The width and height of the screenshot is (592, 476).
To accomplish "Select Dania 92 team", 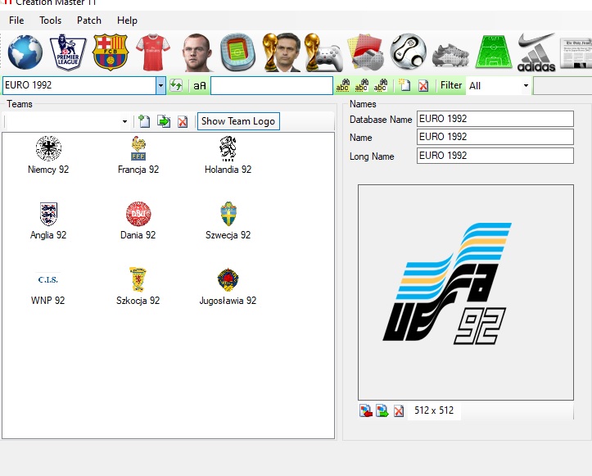I will coord(138,220).
